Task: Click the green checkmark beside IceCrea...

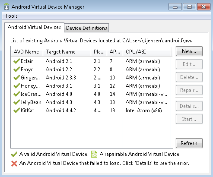Action: (x=16, y=94)
